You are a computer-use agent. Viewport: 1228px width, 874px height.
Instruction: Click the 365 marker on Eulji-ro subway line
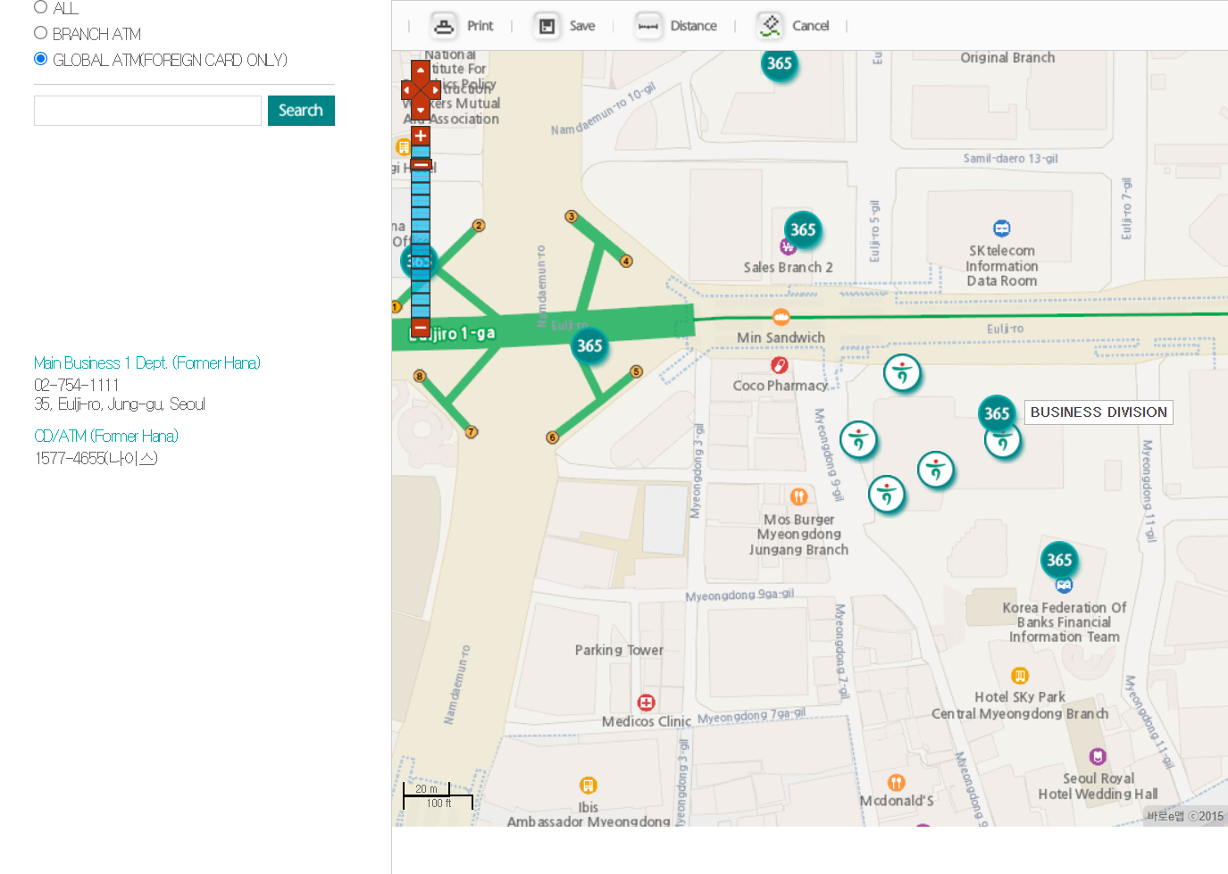[x=589, y=345]
